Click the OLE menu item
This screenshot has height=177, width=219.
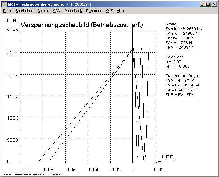click(109, 11)
